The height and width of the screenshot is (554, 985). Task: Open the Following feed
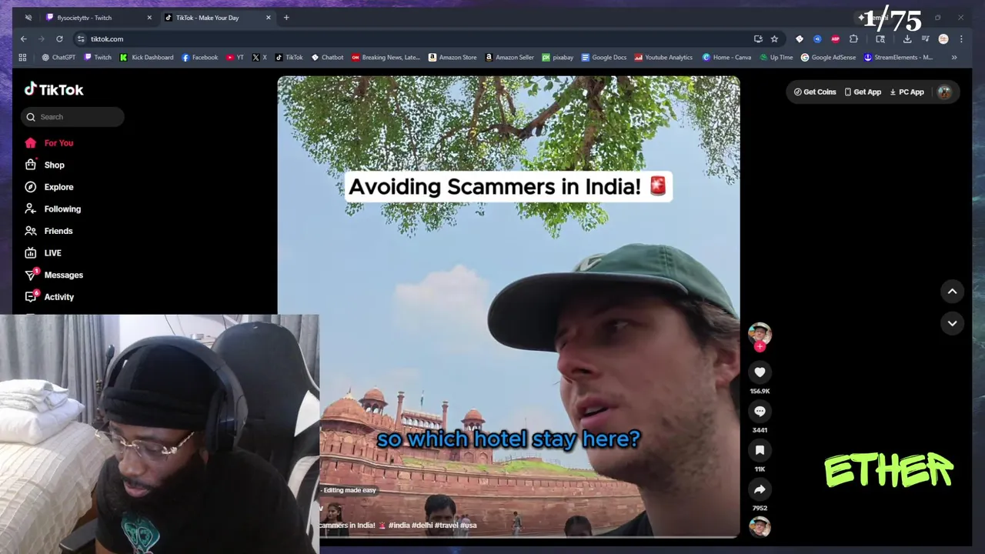52,209
